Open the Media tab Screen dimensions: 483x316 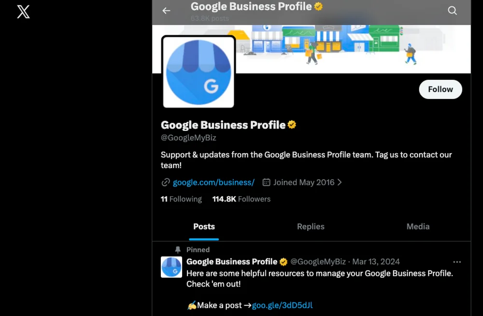(x=417, y=226)
